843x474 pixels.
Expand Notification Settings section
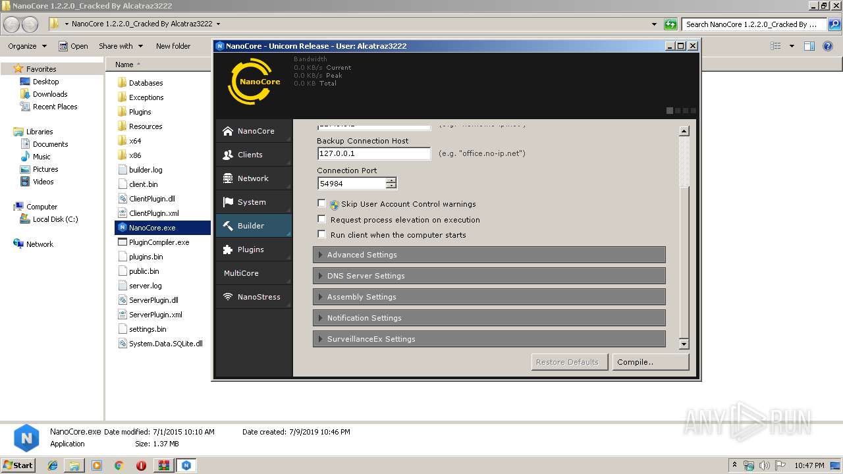489,318
